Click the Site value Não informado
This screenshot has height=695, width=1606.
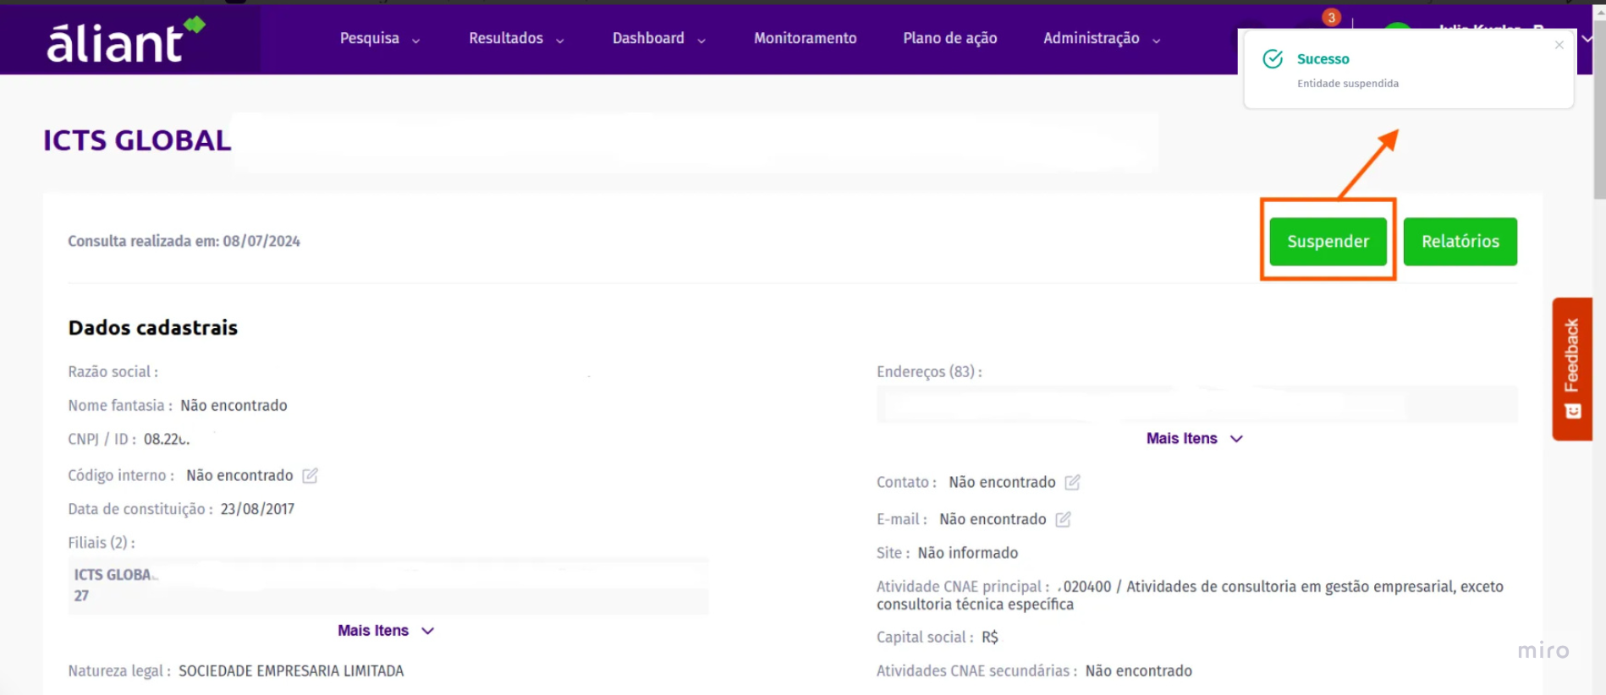(x=968, y=553)
